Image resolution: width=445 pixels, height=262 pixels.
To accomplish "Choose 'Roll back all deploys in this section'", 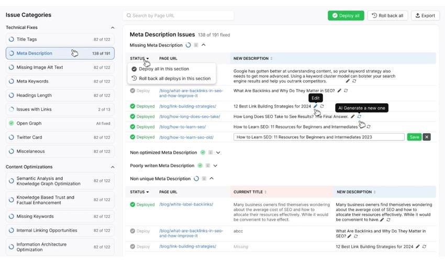I will (174, 79).
